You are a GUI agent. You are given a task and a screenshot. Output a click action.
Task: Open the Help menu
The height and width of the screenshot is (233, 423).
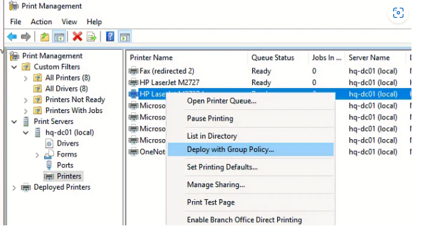coord(94,22)
